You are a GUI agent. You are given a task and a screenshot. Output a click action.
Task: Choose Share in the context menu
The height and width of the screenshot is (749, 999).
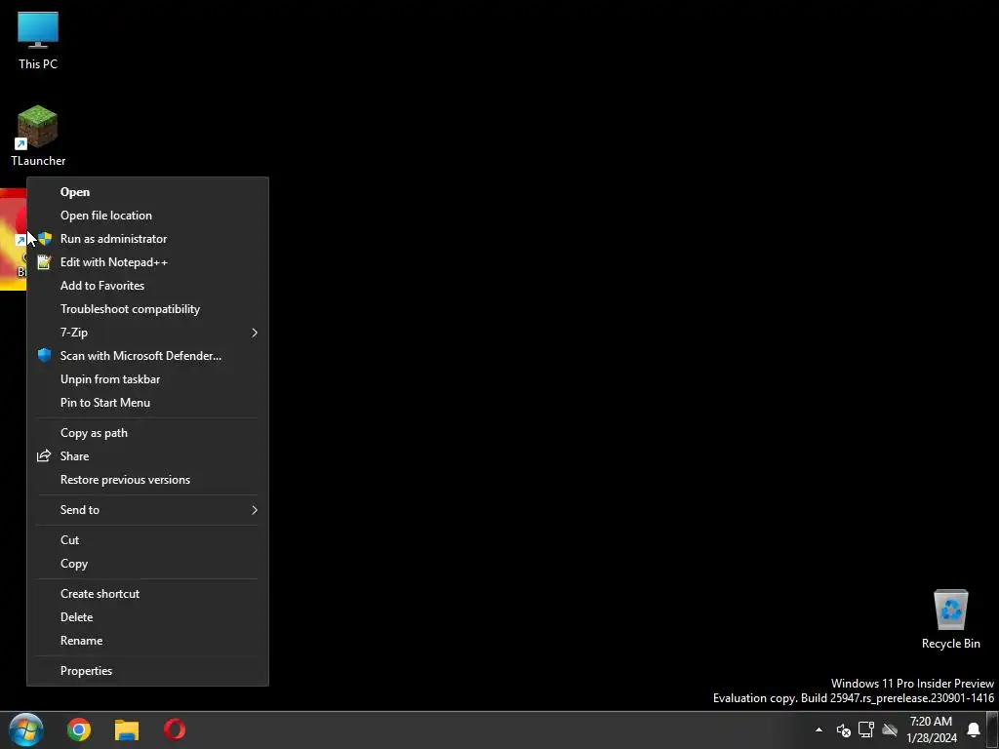tap(147, 456)
